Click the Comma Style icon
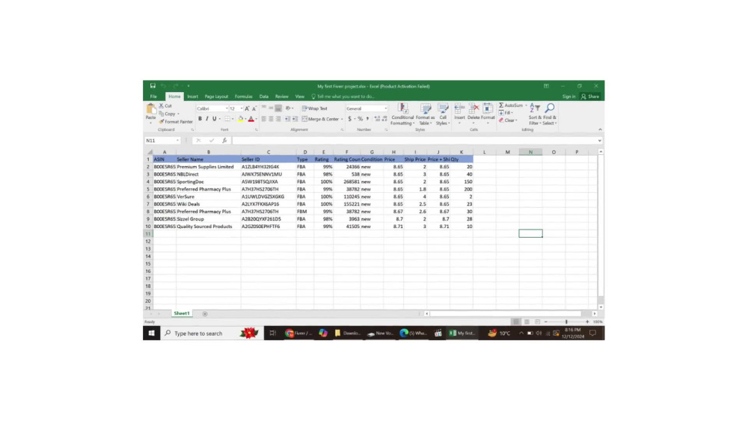 coord(367,119)
